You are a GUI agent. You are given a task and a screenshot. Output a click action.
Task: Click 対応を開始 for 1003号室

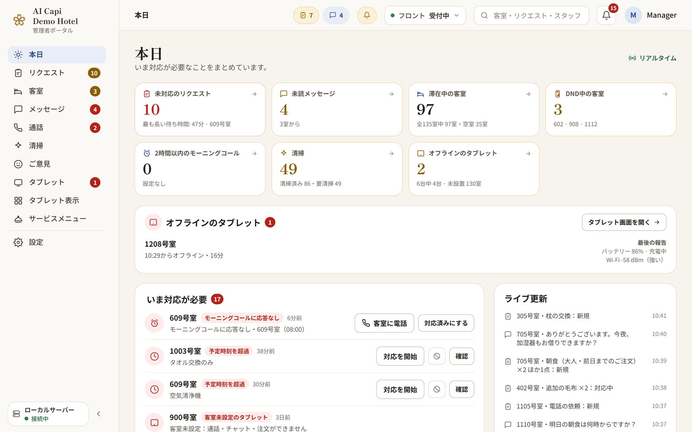[400, 356]
